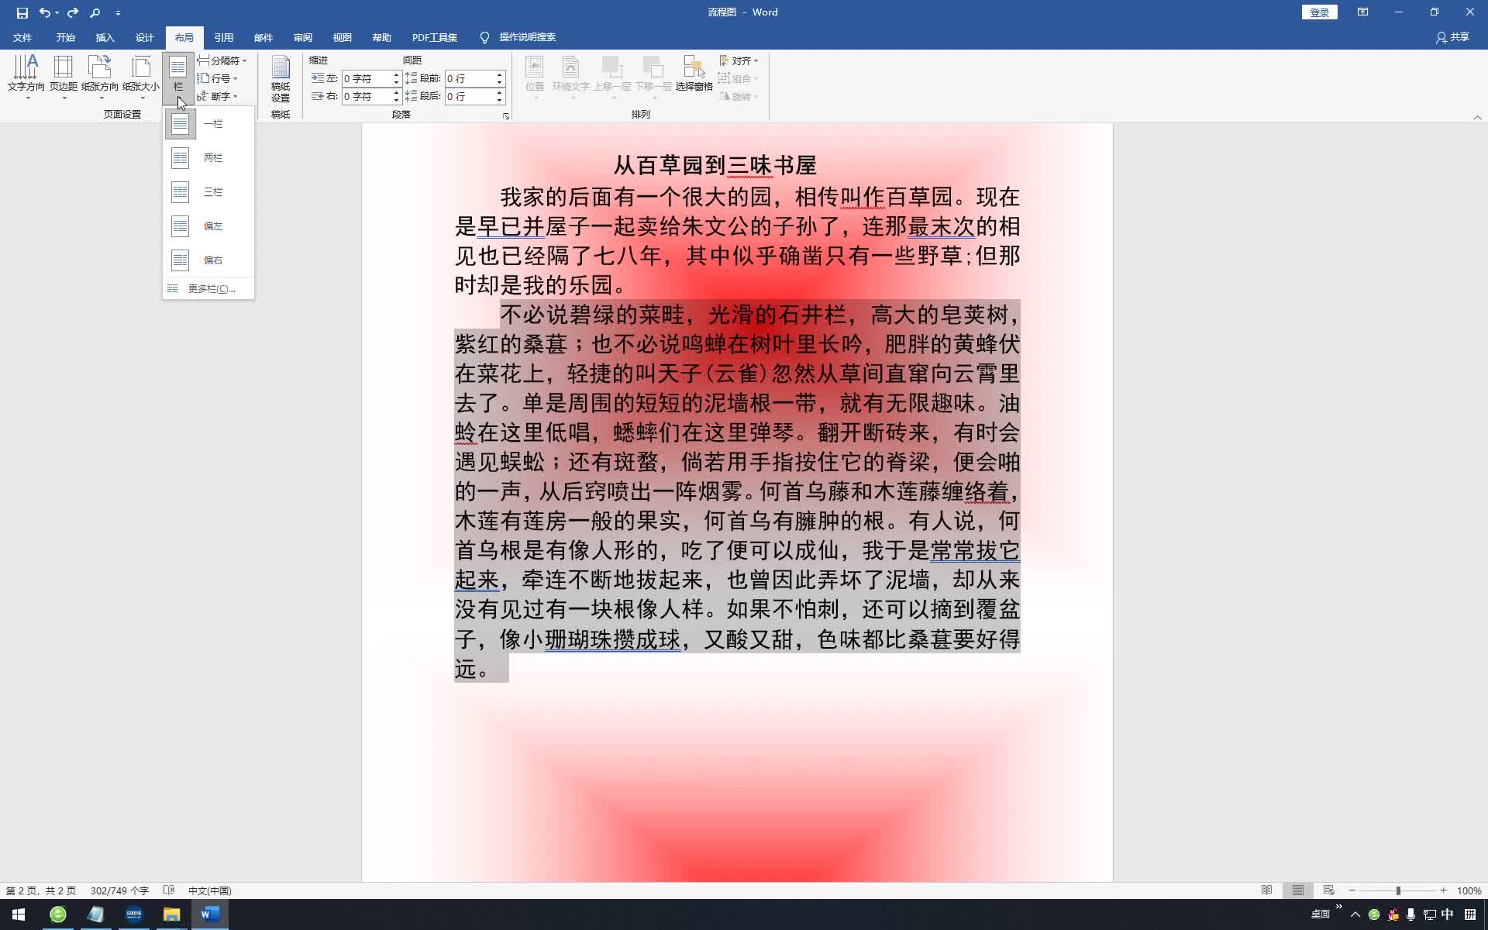Open 更多栏 more columns dialog

(x=208, y=289)
